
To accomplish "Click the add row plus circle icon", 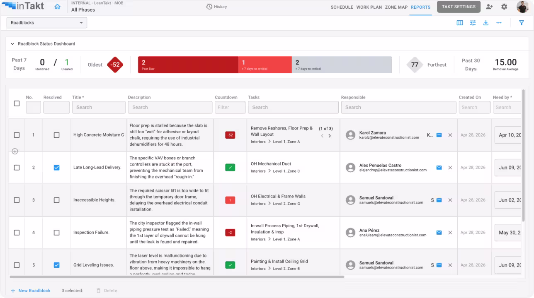I will coord(15,151).
